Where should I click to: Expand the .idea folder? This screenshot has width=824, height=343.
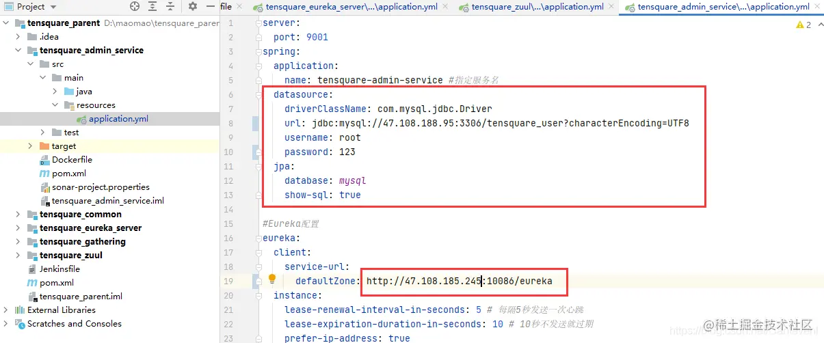coord(19,36)
